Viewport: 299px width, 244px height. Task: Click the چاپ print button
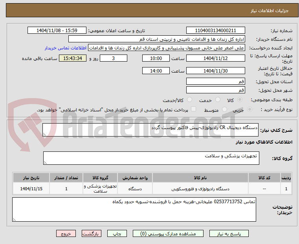point(117,233)
